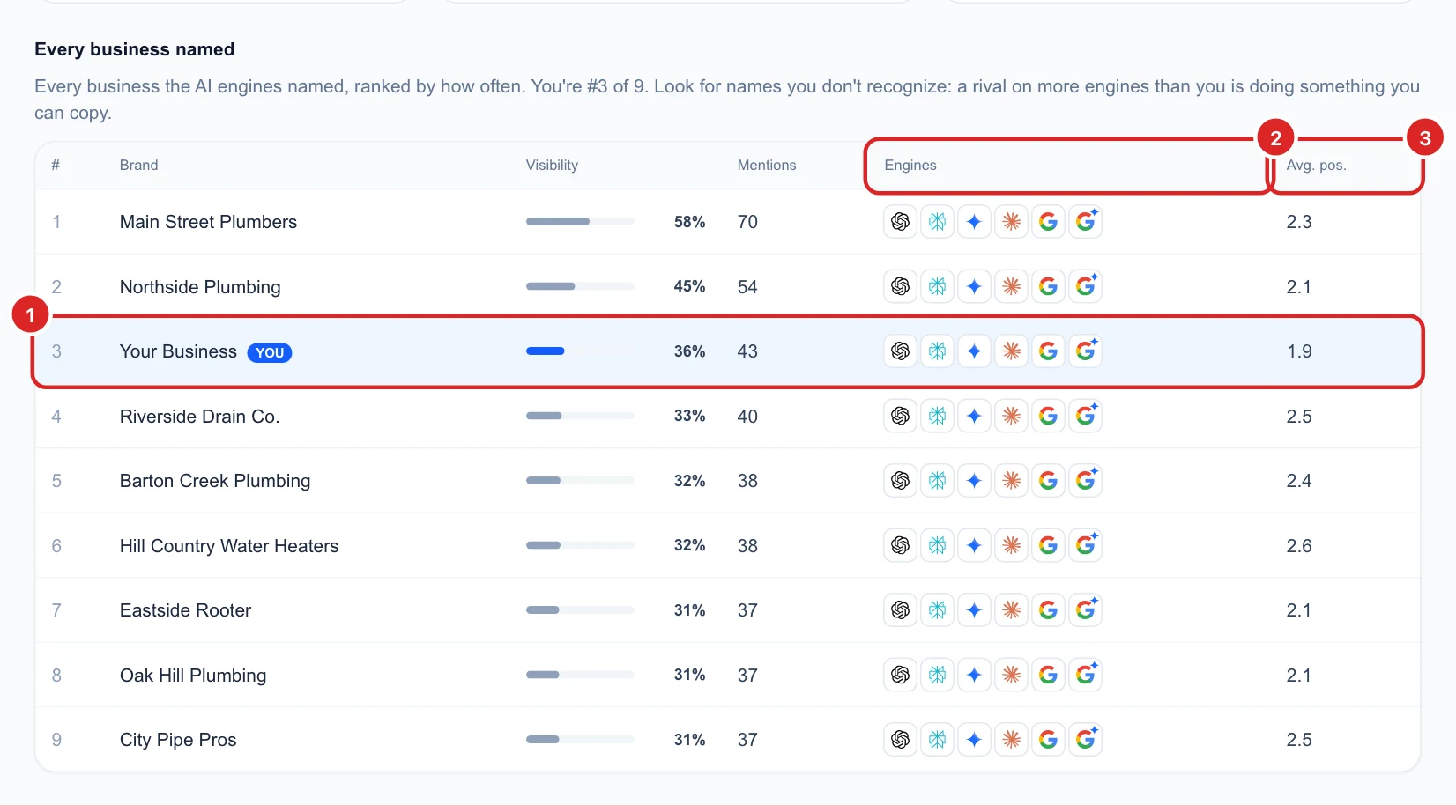Select the City Pipe Pros brand name
This screenshot has height=805, width=1456.
[178, 740]
